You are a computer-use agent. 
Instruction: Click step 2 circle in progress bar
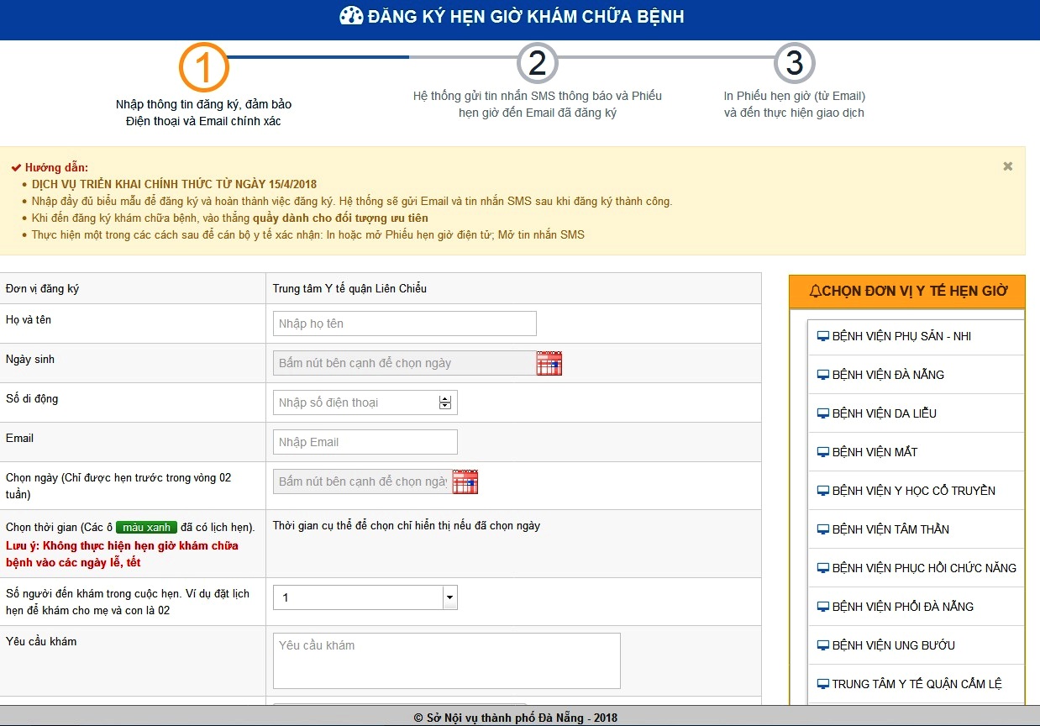[x=538, y=63]
